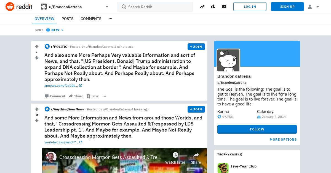Open the more tabs ellipsis menu

[110, 19]
